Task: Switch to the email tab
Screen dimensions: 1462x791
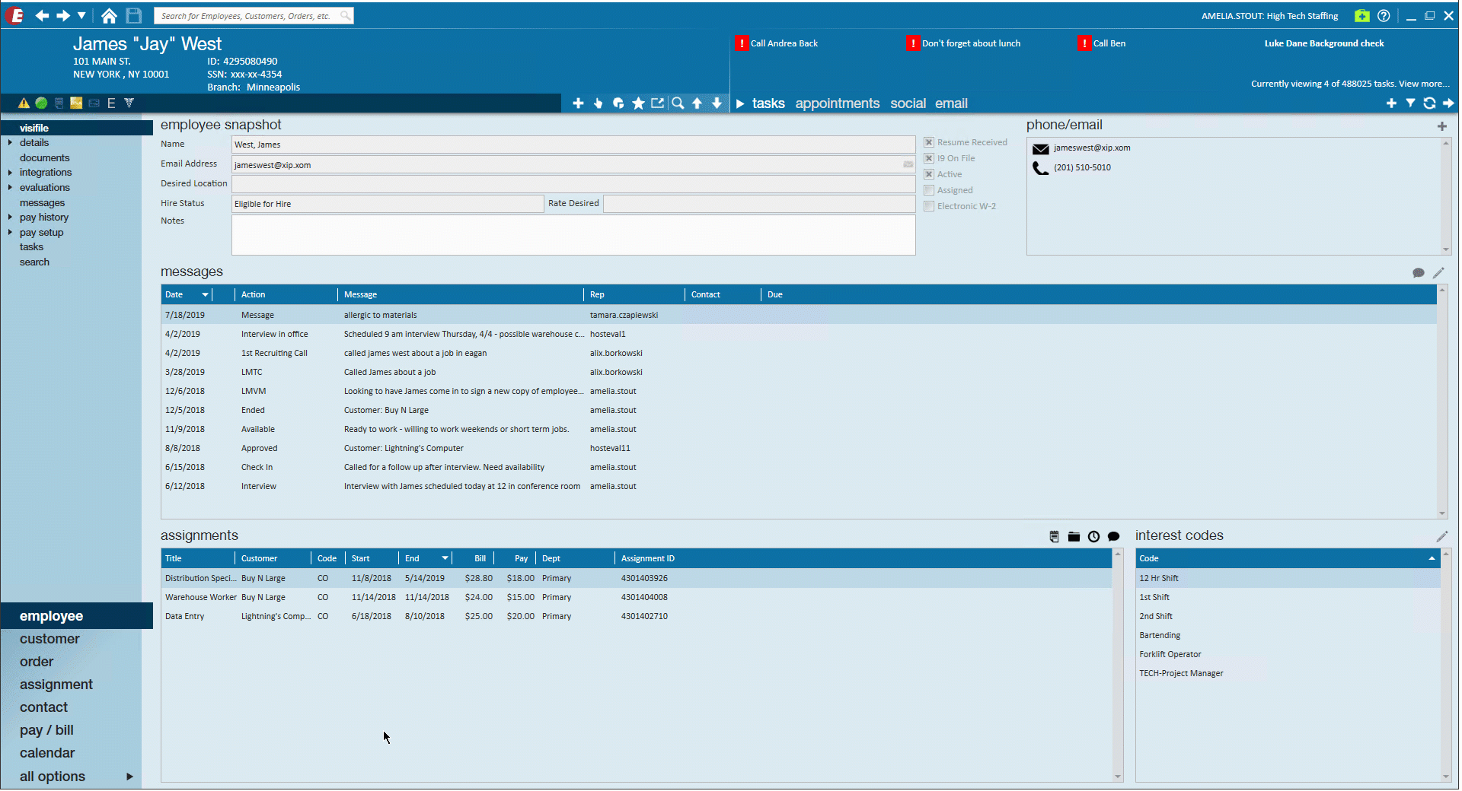Action: (x=951, y=103)
